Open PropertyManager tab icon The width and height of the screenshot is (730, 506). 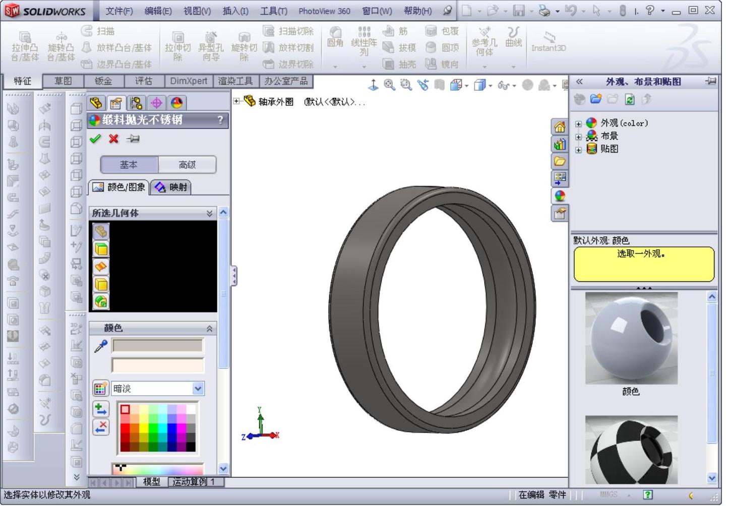tap(116, 103)
